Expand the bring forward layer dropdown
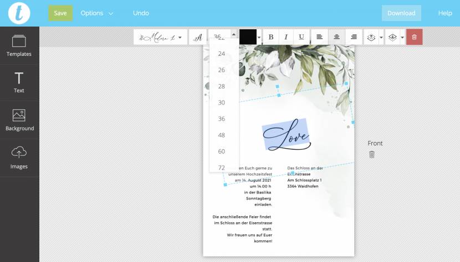The height and width of the screenshot is (262, 460). tap(381, 38)
